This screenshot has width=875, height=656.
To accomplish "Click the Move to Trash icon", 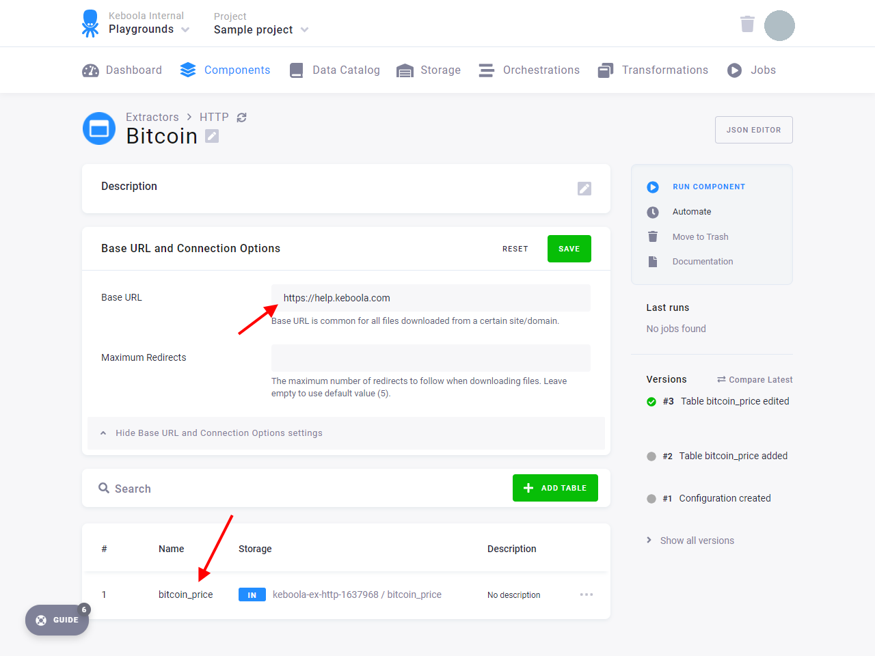I will pyautogui.click(x=653, y=236).
